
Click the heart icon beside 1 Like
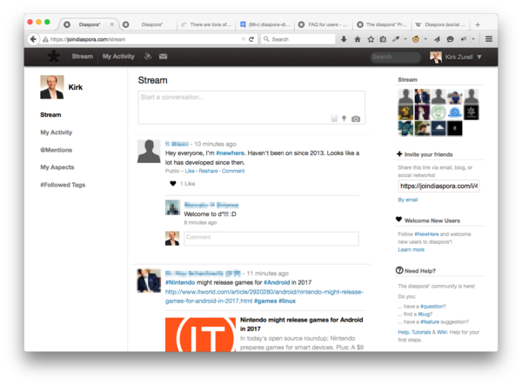pos(173,183)
